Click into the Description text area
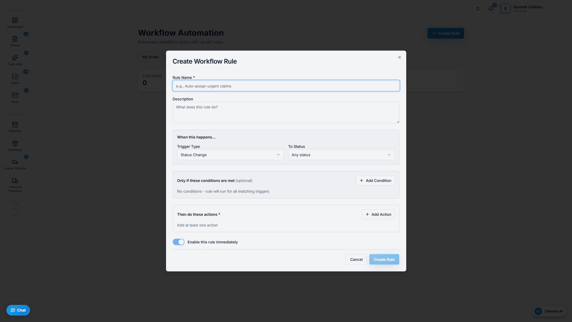 point(286,113)
